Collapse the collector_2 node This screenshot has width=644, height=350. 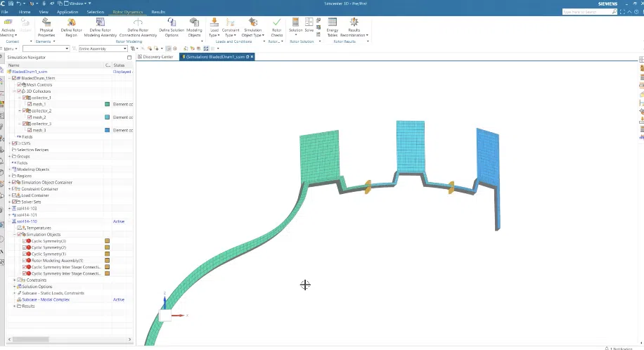pos(19,111)
